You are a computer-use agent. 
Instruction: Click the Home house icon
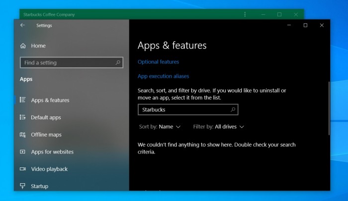click(23, 46)
